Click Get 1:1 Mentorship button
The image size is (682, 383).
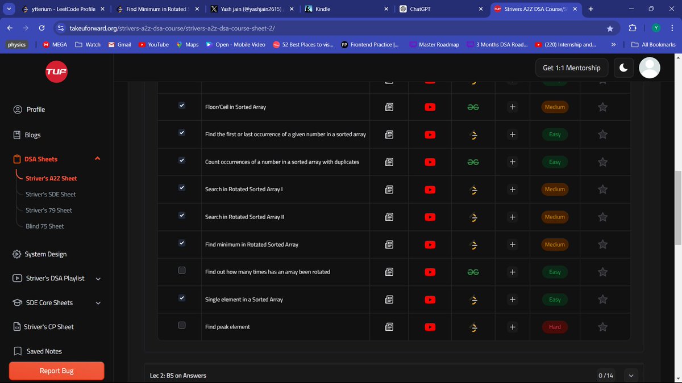(x=572, y=68)
